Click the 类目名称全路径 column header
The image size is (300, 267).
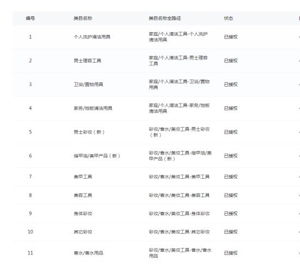(x=165, y=19)
